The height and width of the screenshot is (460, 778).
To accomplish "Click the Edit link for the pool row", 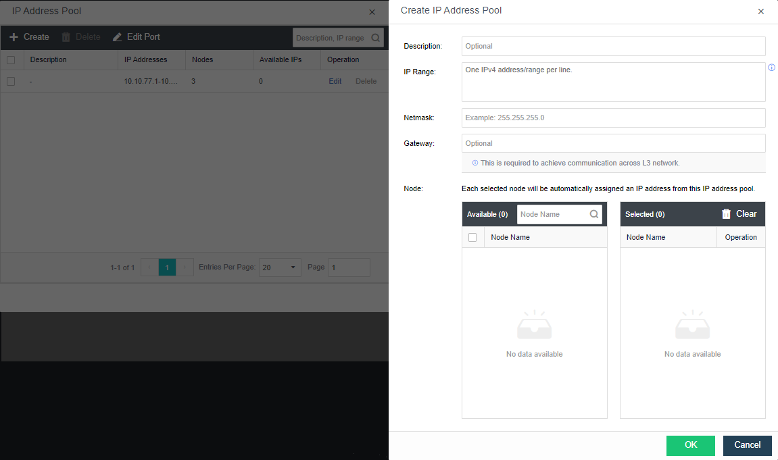I will click(335, 81).
